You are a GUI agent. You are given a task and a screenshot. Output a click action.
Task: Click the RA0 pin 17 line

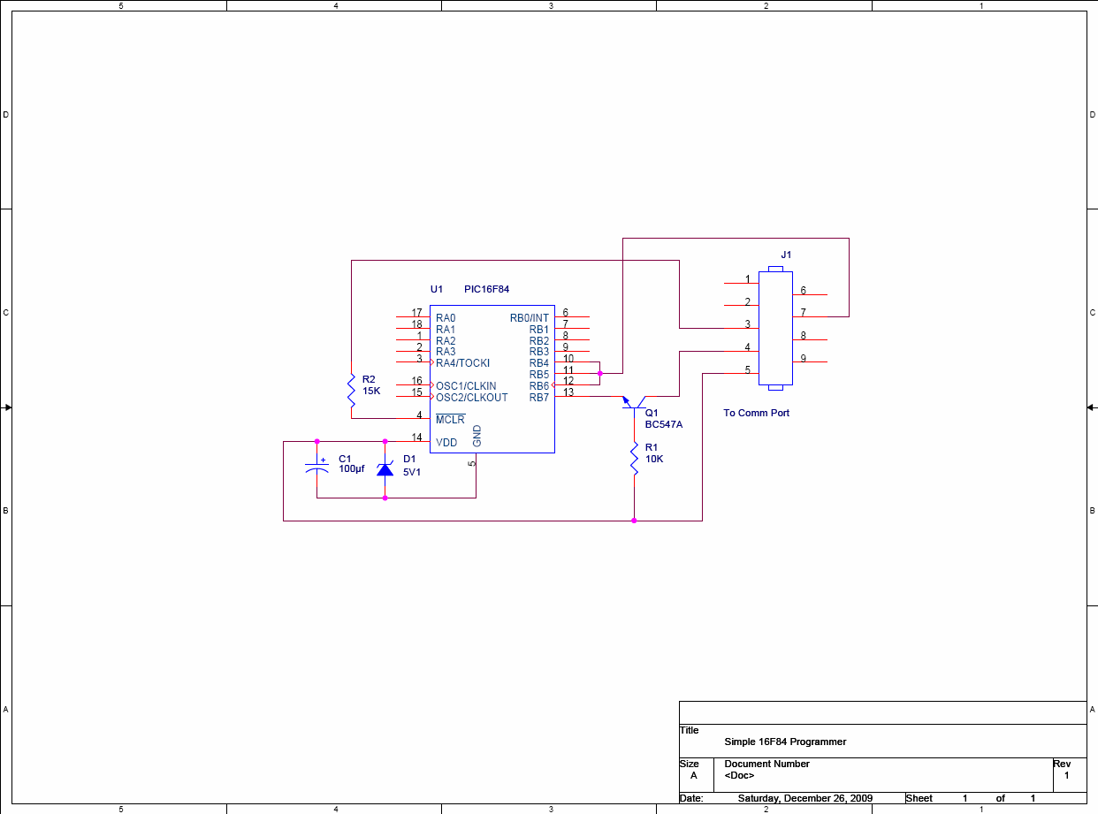pyautogui.click(x=413, y=316)
